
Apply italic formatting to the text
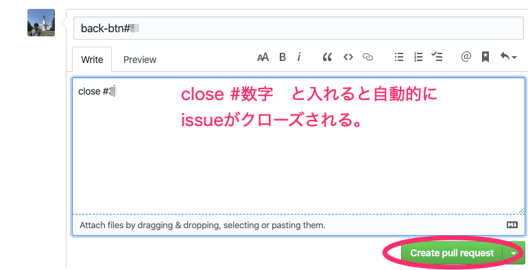coord(299,58)
